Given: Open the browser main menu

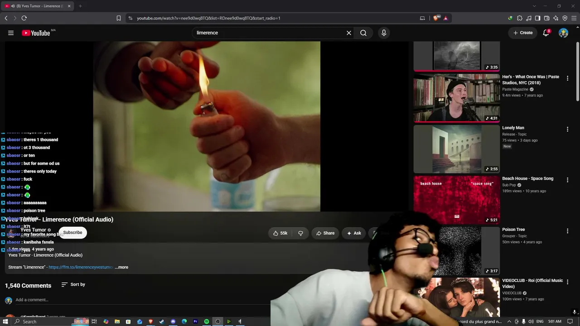Looking at the screenshot, I should tap(574, 18).
